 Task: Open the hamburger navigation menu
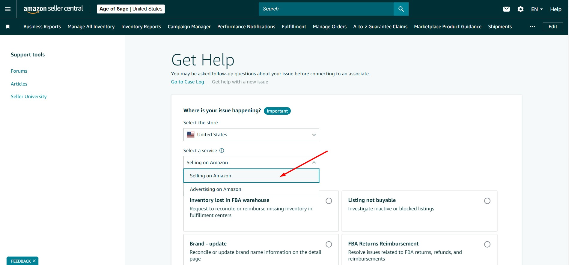8,9
